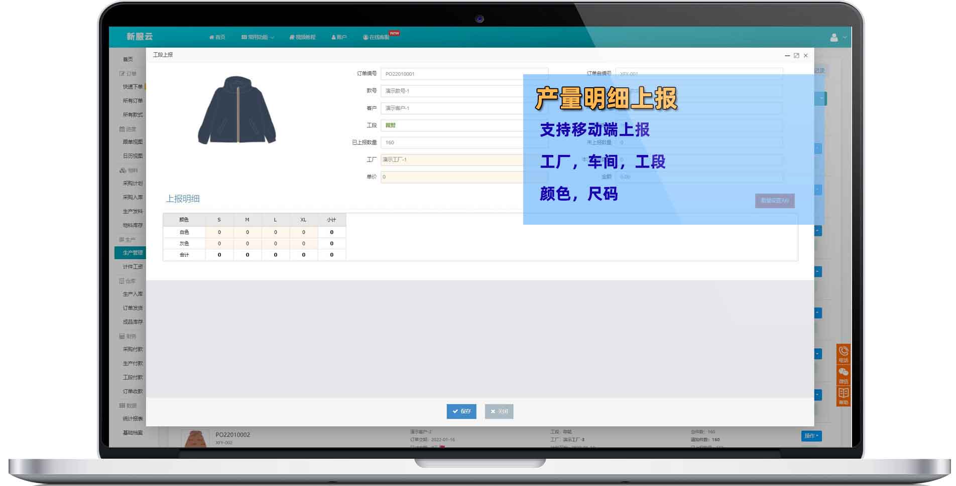Click the 单价 unit price input field

pos(452,177)
